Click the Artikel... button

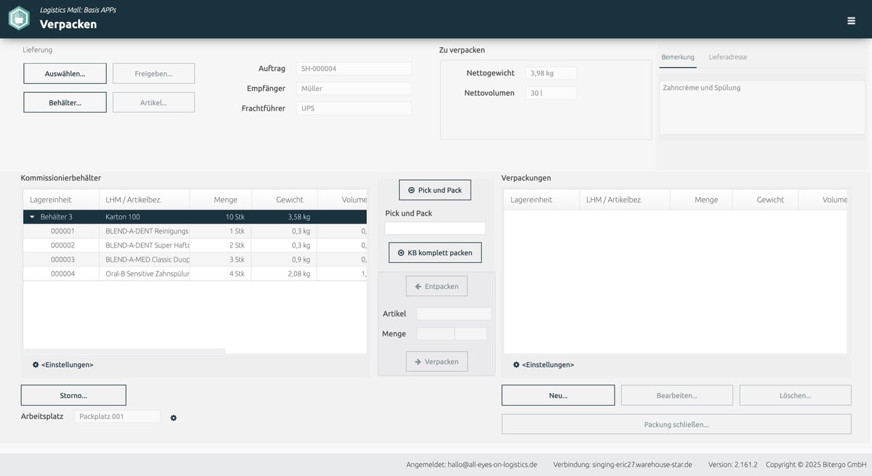tap(153, 102)
